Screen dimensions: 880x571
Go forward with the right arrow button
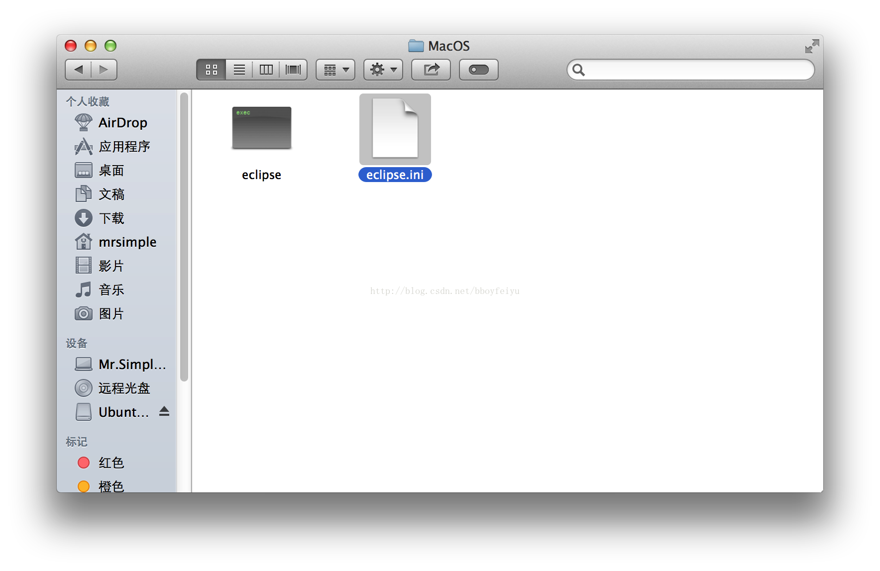104,70
